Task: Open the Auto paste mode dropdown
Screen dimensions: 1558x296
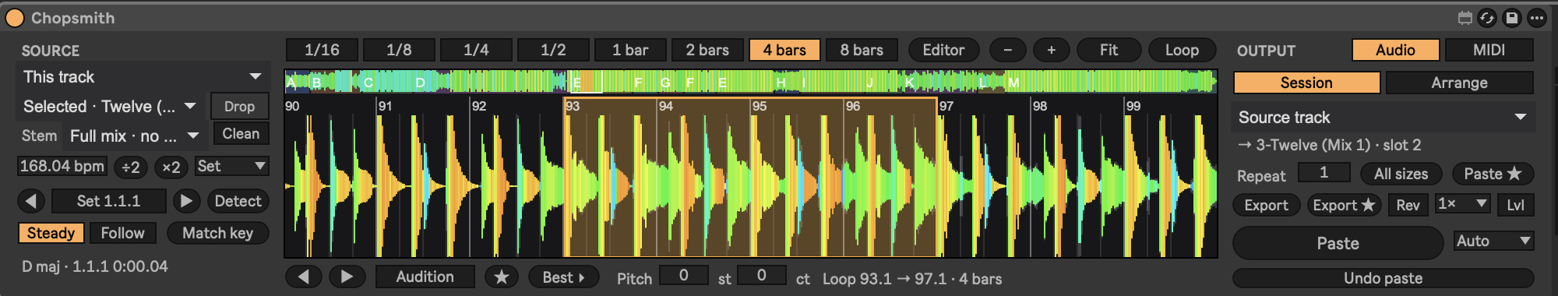Action: 1493,241
